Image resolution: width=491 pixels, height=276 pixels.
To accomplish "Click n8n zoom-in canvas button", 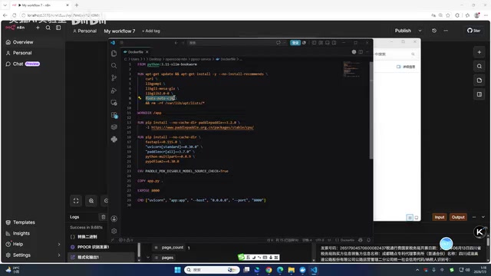I will [91, 201].
